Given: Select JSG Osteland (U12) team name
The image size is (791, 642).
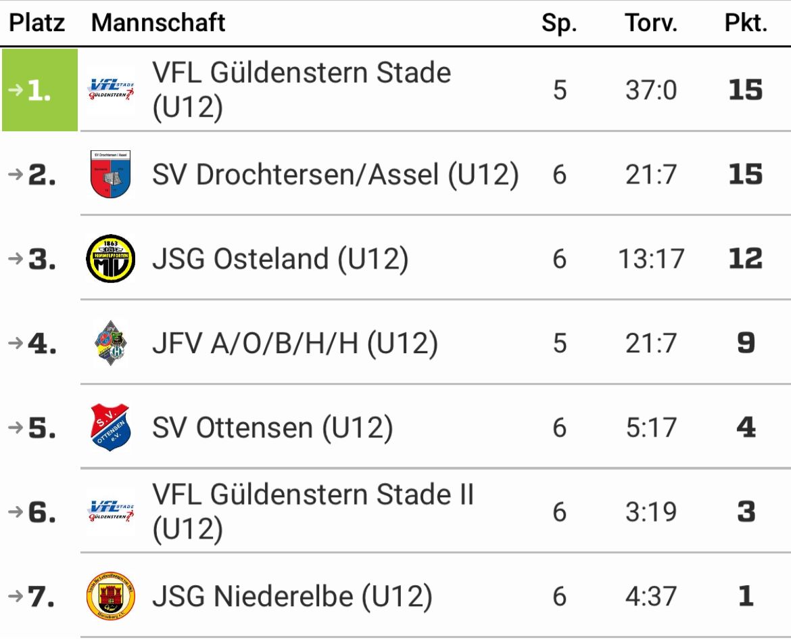Looking at the screenshot, I should pyautogui.click(x=281, y=259).
